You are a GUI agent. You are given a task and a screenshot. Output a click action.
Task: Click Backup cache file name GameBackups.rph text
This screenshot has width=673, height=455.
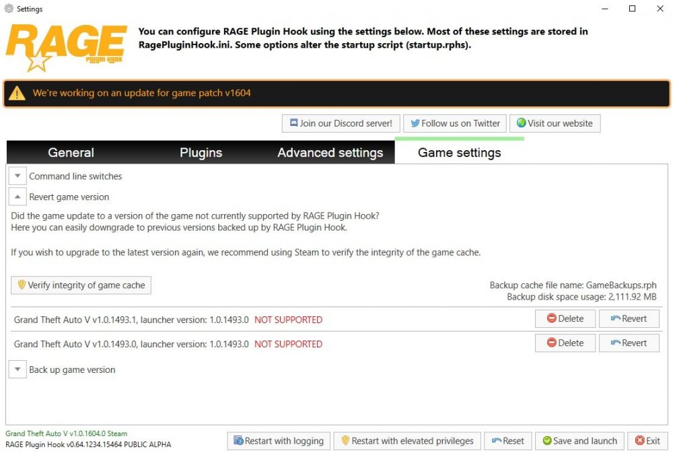click(573, 285)
